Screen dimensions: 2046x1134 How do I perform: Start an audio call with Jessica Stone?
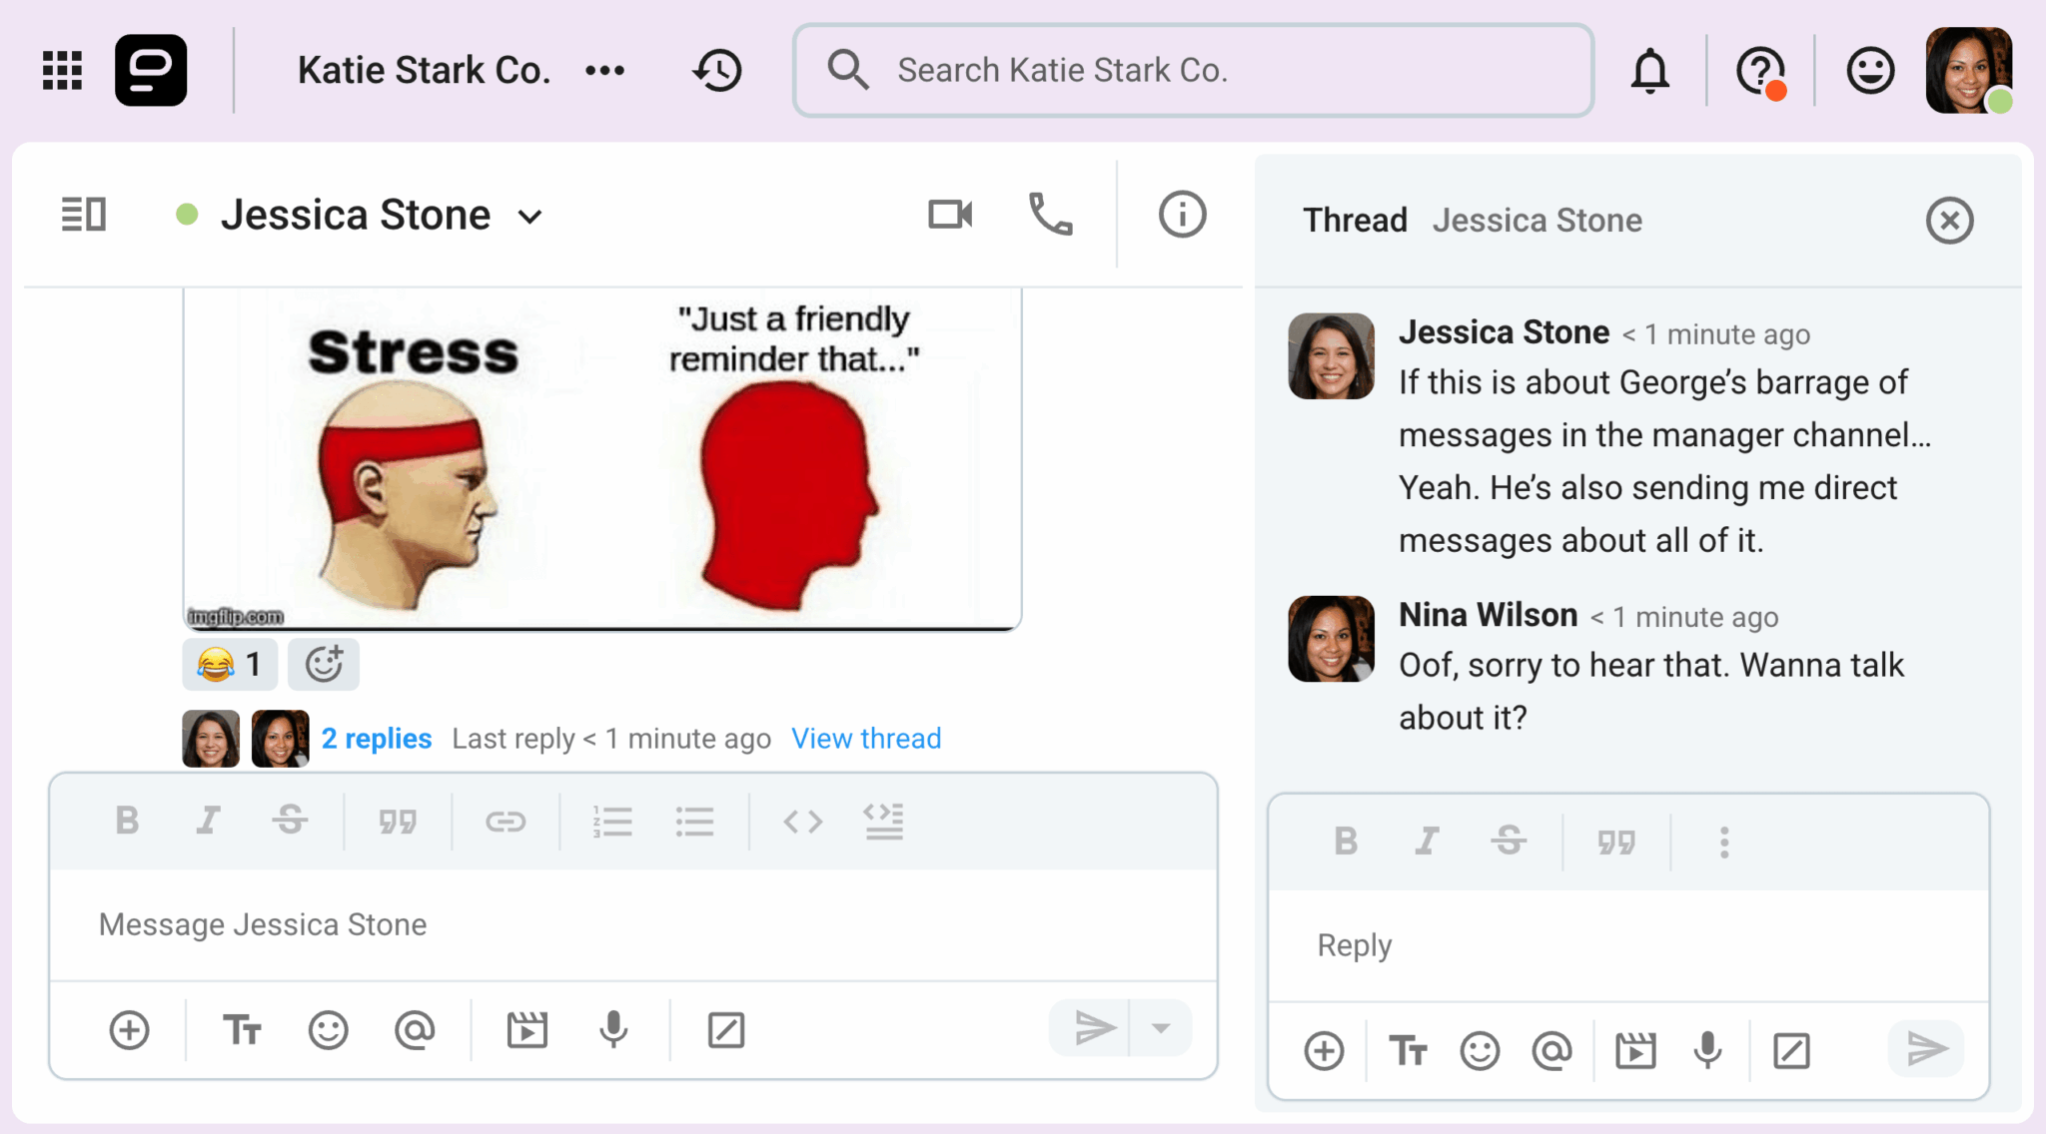[x=1051, y=214]
